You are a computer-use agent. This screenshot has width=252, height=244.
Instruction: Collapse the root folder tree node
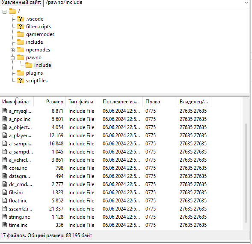[5, 12]
